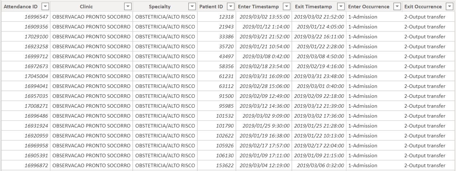The width and height of the screenshot is (456, 171).
Task: Select exit timestamp 2019/01/22 2:28:00
Action: (x=320, y=46)
